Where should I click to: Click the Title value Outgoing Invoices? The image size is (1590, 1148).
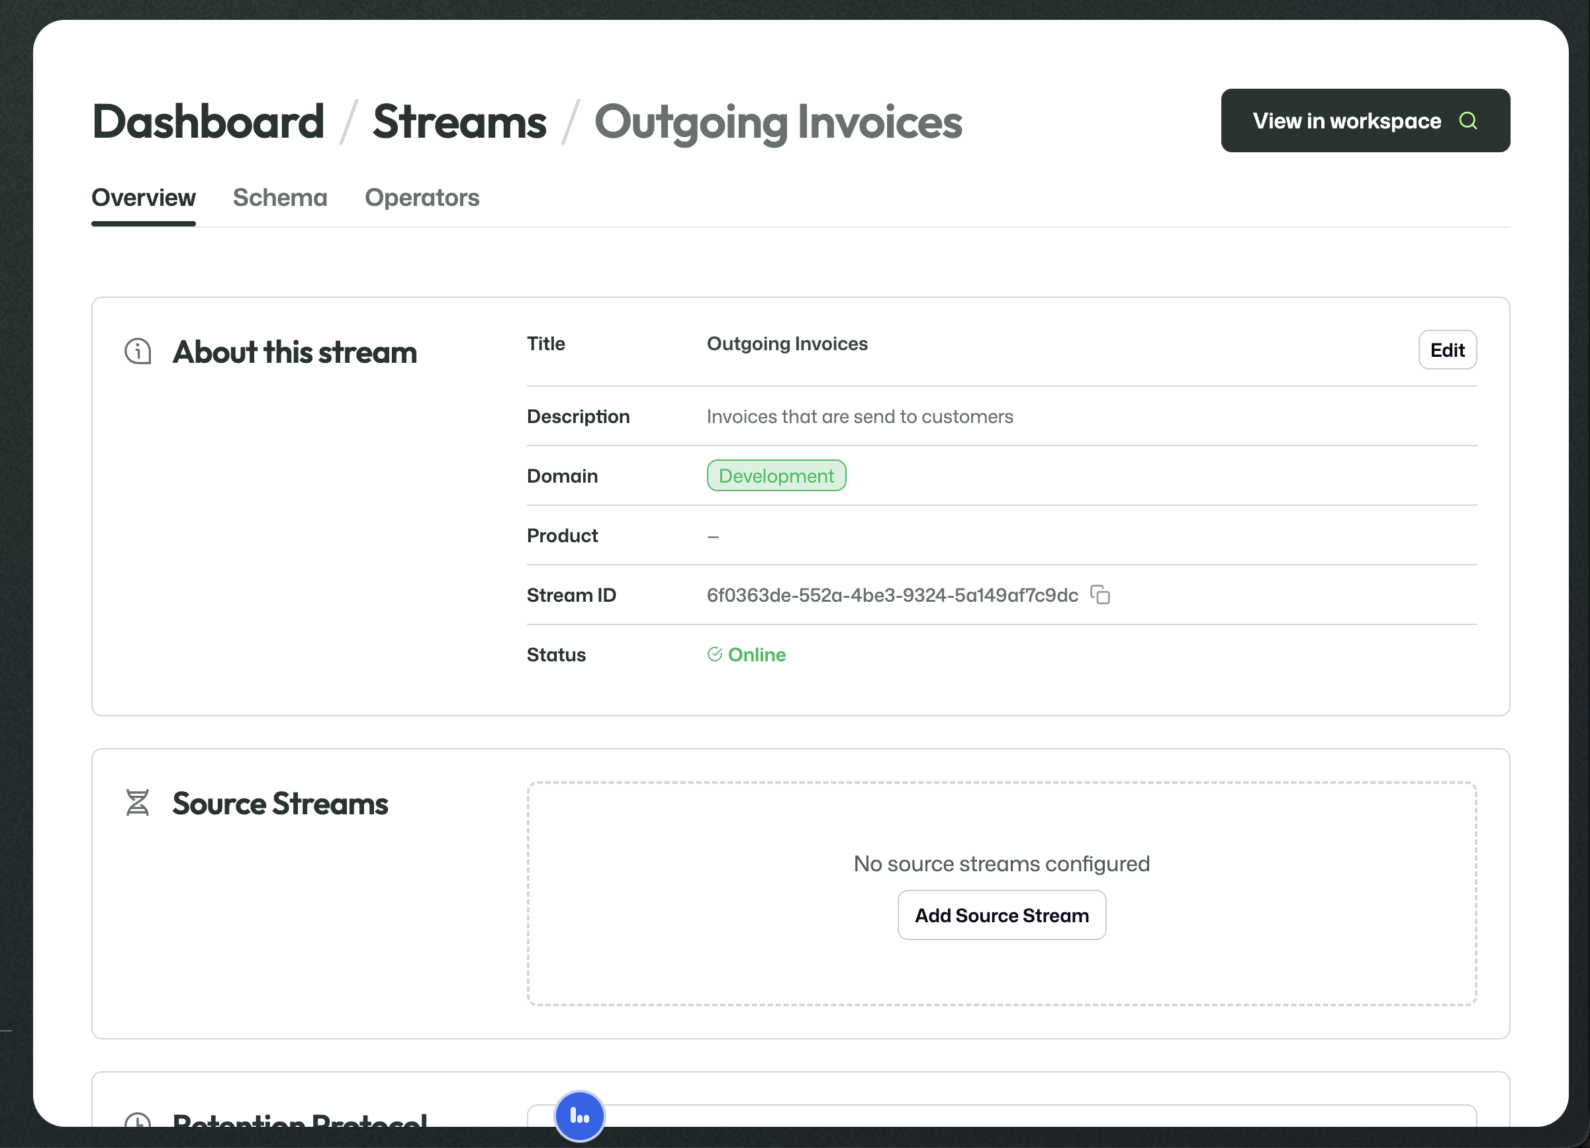[x=786, y=344]
